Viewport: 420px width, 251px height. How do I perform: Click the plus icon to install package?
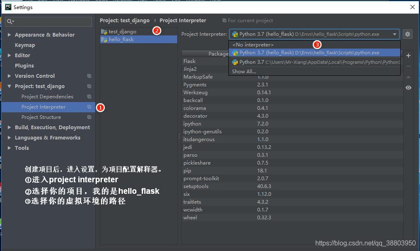pyautogui.click(x=408, y=56)
